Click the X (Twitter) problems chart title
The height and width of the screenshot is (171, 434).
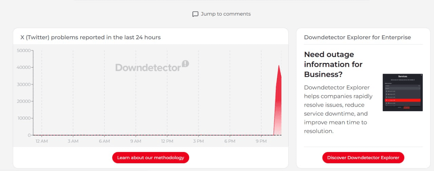click(x=91, y=37)
